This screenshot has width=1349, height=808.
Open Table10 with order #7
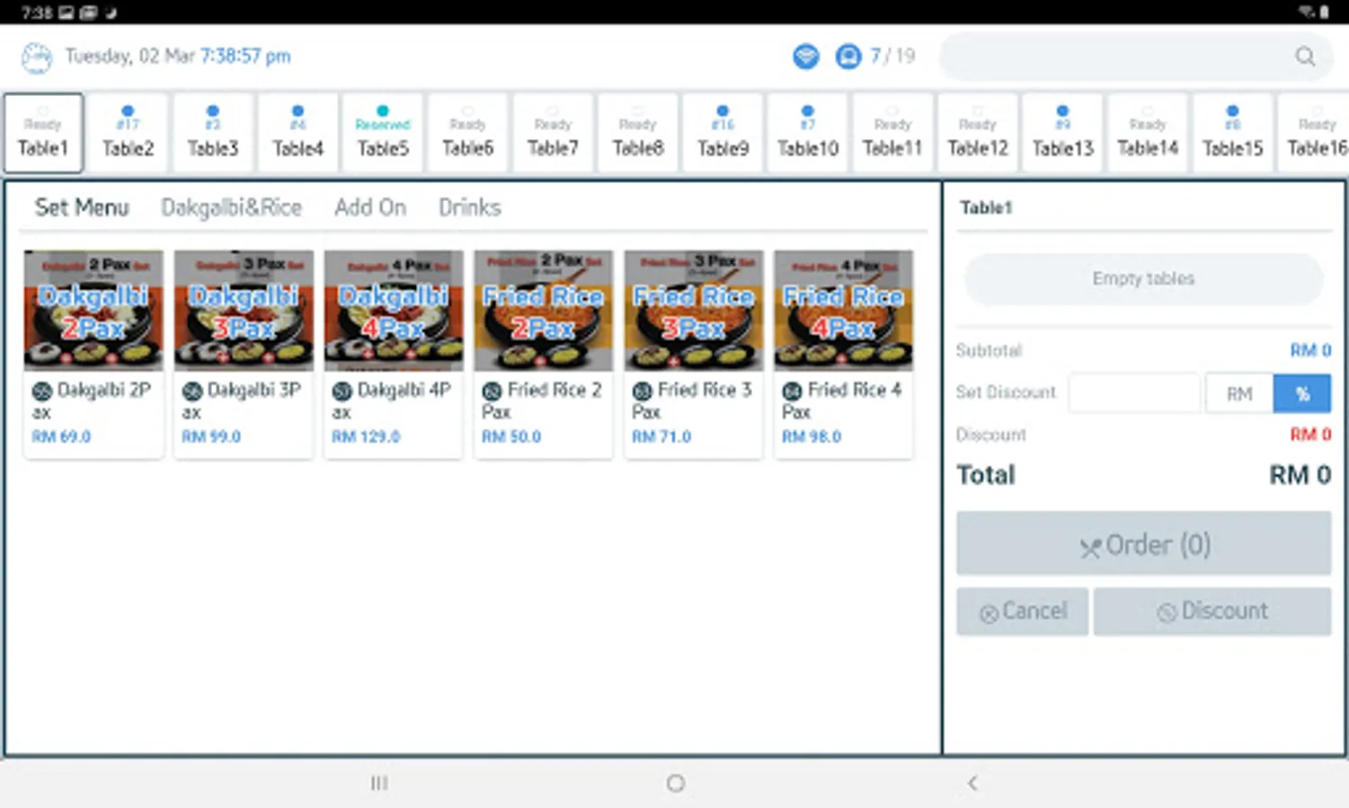tap(807, 133)
